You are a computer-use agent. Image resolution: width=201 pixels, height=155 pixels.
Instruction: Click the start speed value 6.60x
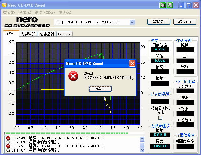coord(160,61)
